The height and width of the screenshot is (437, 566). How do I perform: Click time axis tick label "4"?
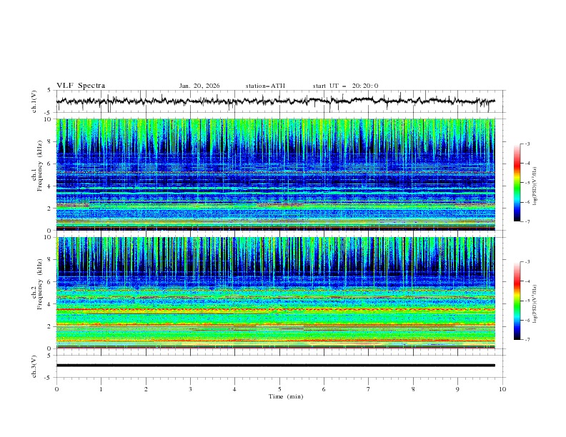click(x=234, y=389)
